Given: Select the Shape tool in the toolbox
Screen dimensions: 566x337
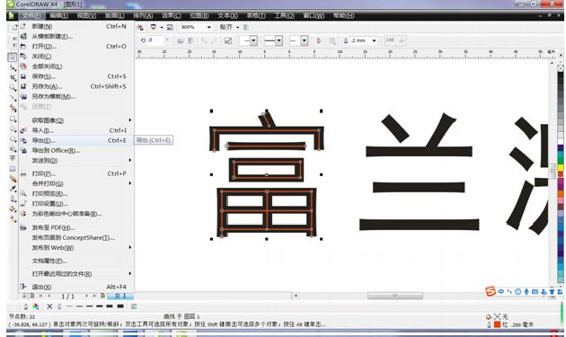Looking at the screenshot, I should [x=13, y=67].
